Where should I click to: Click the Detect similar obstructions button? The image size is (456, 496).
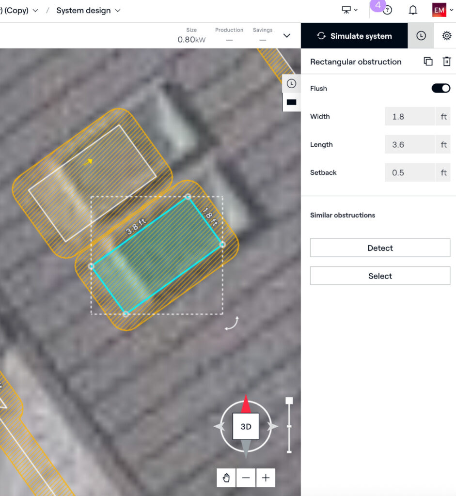point(380,248)
